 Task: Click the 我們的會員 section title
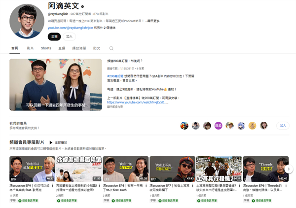coord(18,123)
